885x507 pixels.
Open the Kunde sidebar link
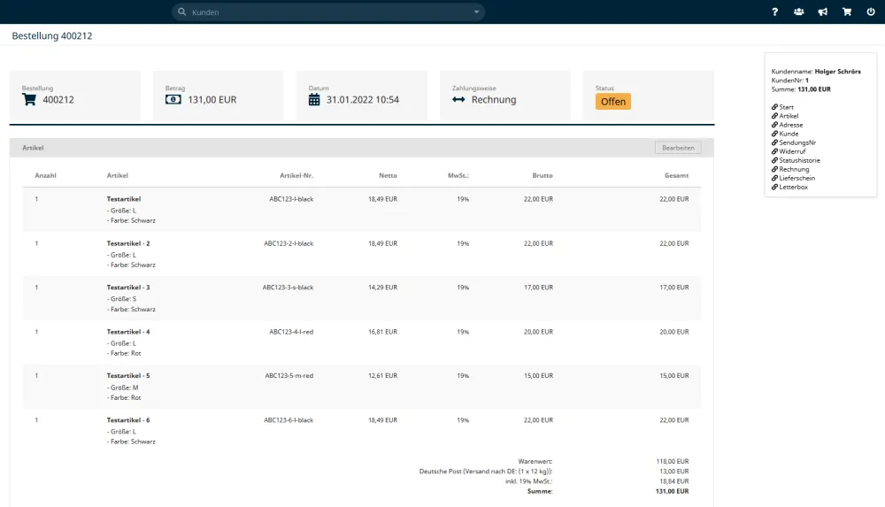tap(789, 134)
